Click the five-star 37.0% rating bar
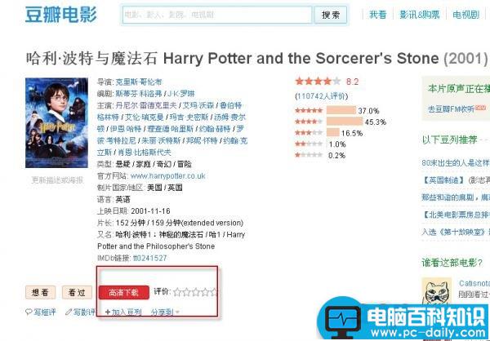 [341, 110]
